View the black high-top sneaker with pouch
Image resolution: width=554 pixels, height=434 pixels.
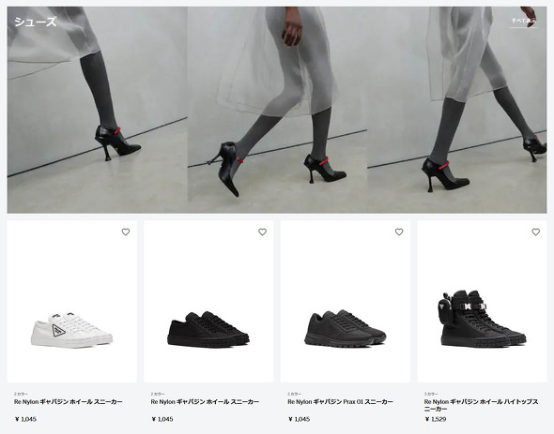[x=483, y=319]
